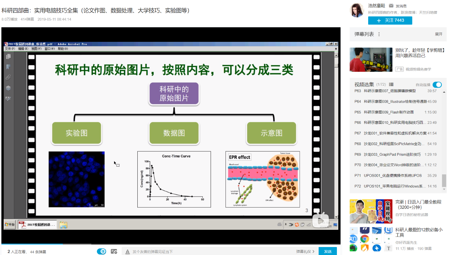Screen dimensions: 453x255
Task: Open uploader name 浩然童鞋 link
Action: click(x=377, y=6)
